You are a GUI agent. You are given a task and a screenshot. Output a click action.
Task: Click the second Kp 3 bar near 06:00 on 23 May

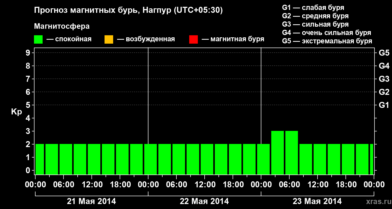292,153
